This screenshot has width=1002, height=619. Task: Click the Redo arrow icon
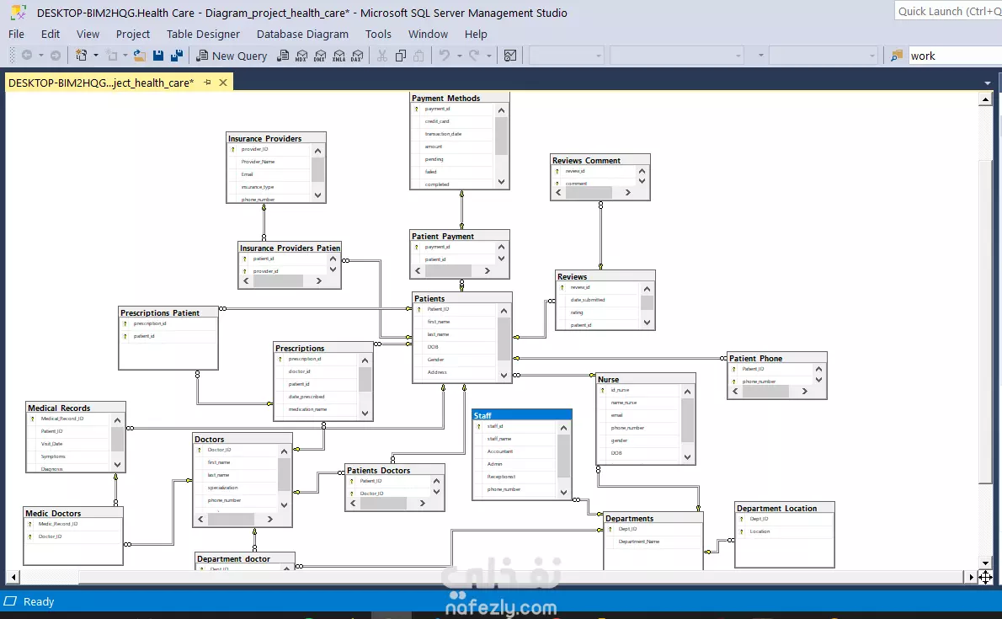[474, 56]
